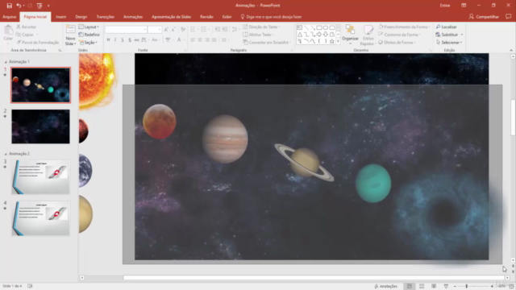Start presentation from beginning icon in title bar
Screen dimensions: 516x290
pyautogui.click(x=40, y=6)
